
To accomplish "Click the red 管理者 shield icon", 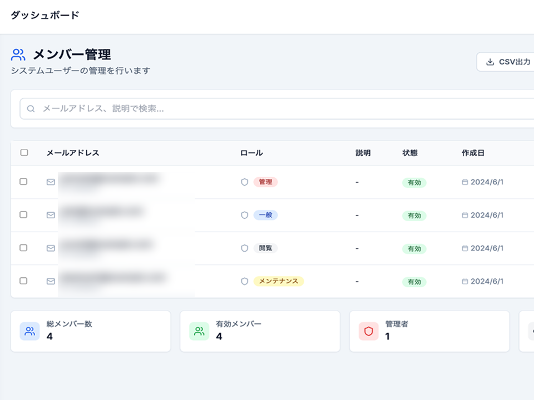I will click(x=368, y=331).
